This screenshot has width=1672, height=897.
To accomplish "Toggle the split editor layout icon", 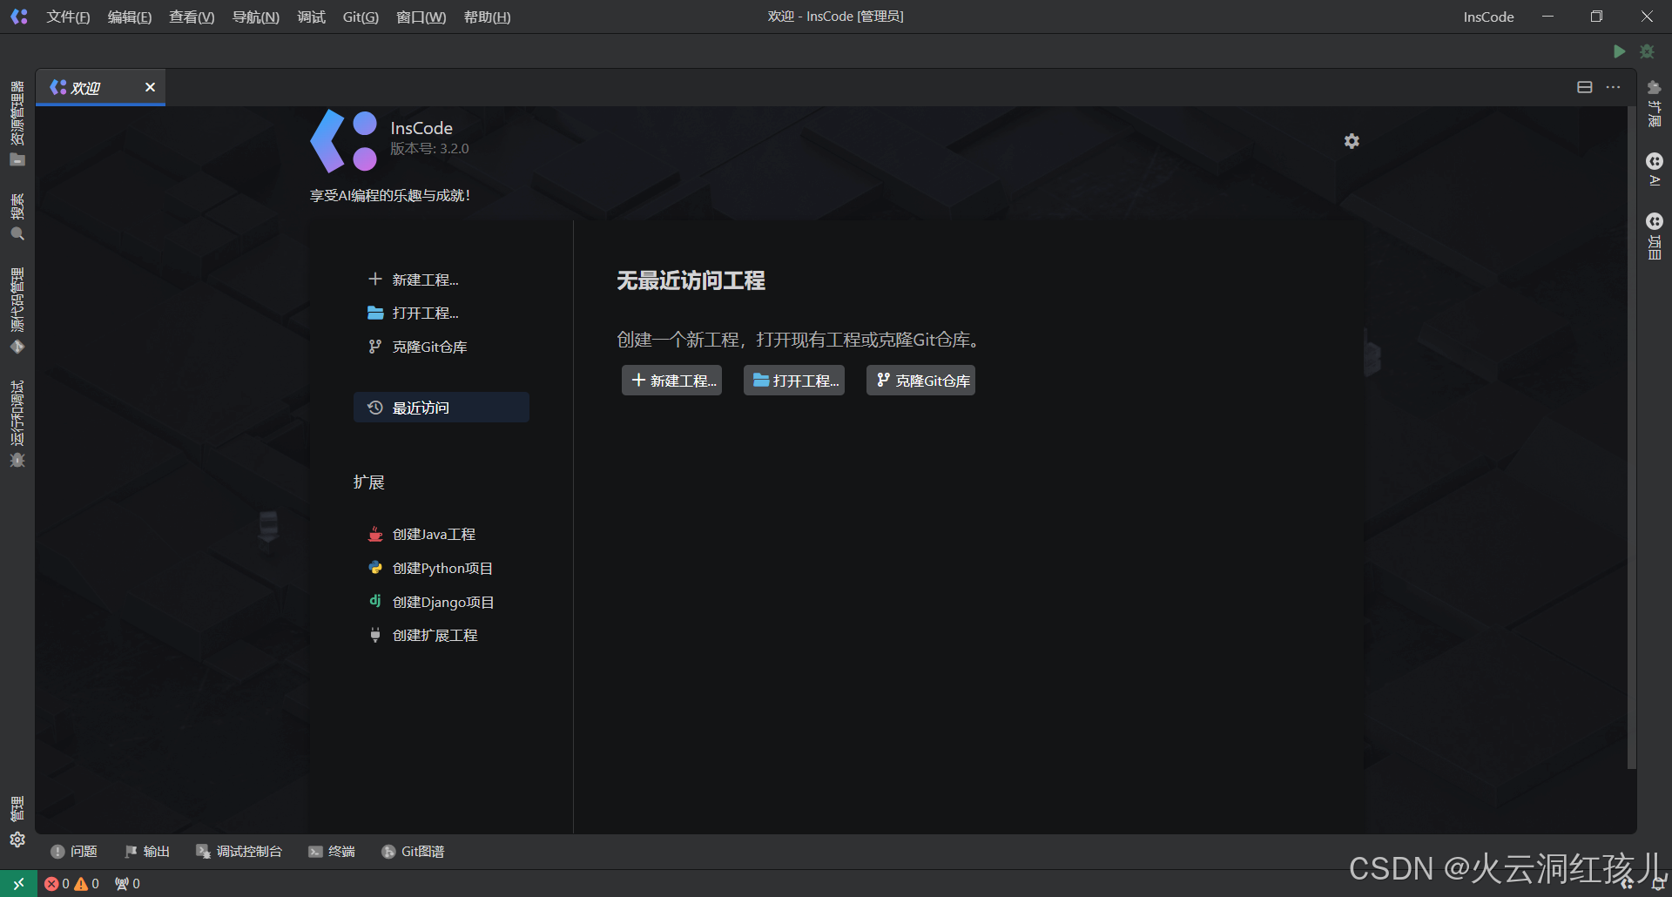I will pyautogui.click(x=1583, y=87).
